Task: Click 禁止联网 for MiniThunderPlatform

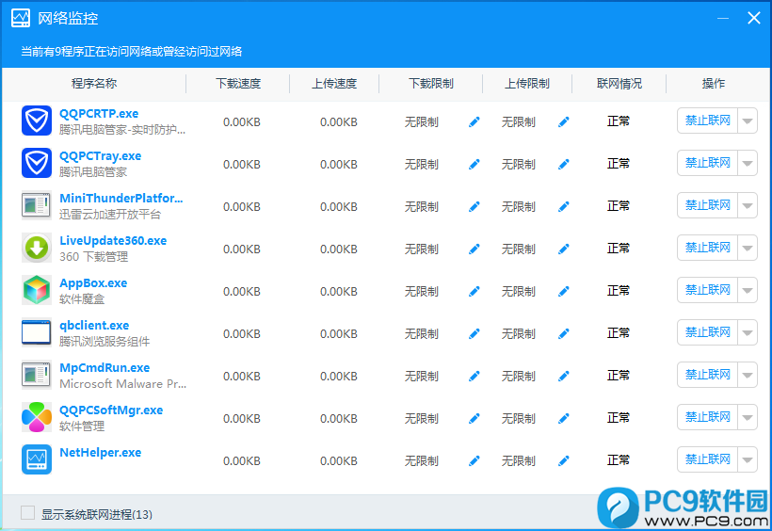Action: click(707, 205)
